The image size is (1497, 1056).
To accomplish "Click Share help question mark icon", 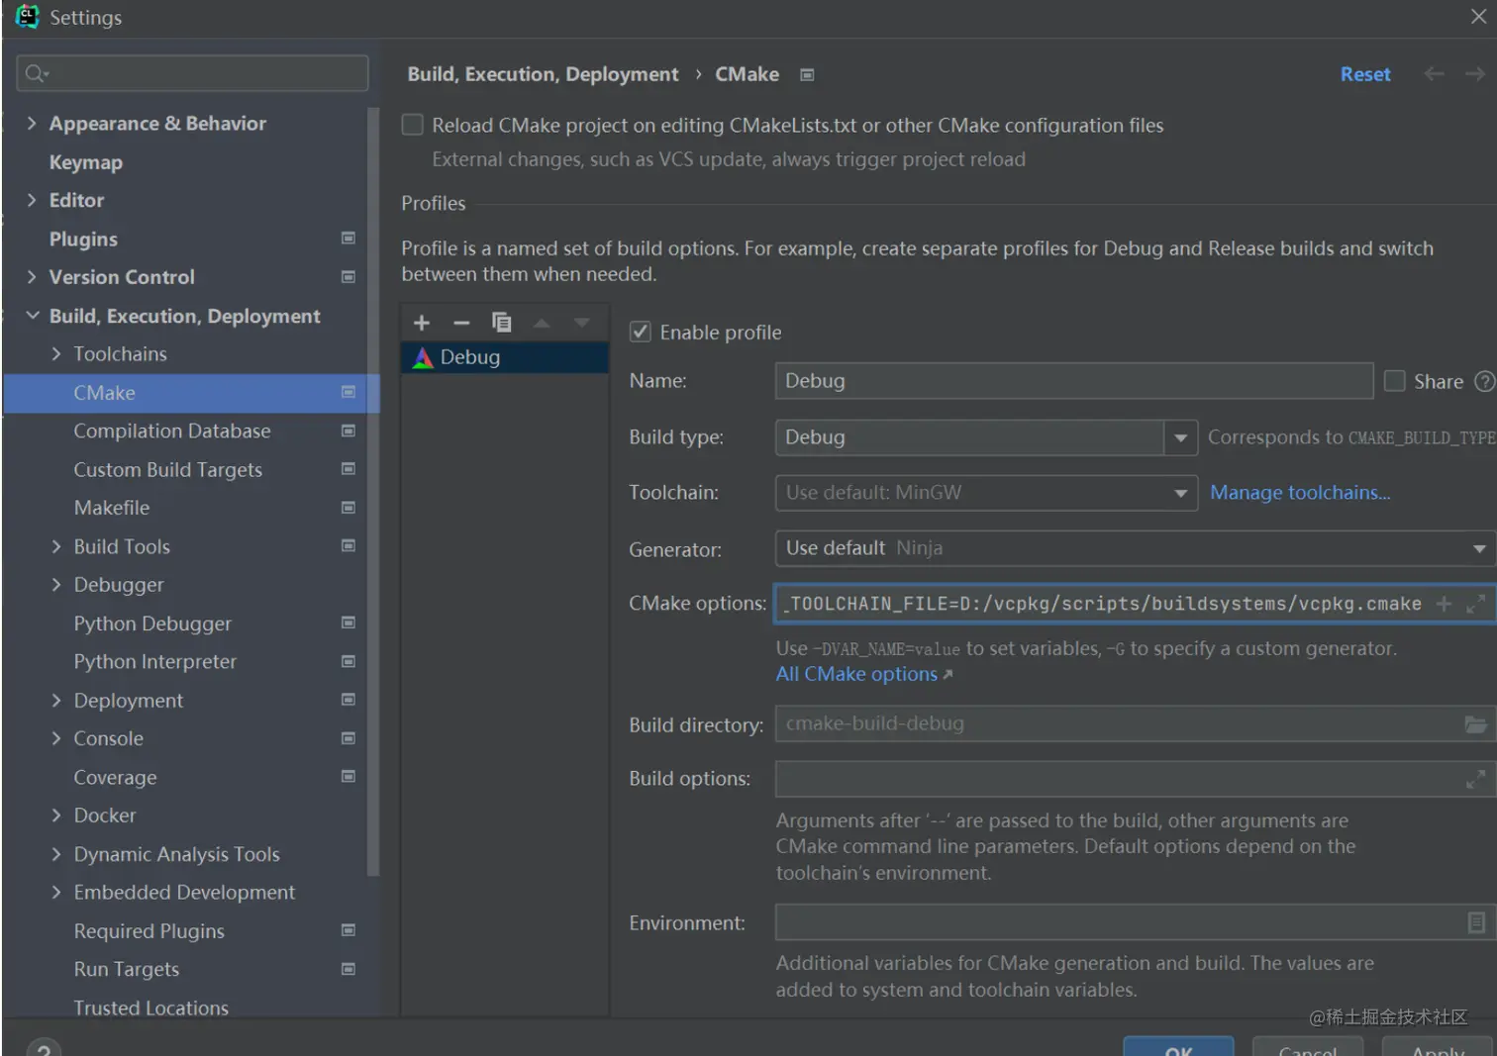I will (x=1484, y=381).
